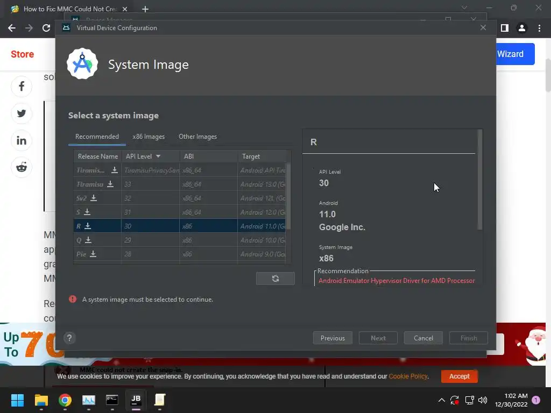Cancel the virtual device configuration
The image size is (551, 413).
[423, 338]
